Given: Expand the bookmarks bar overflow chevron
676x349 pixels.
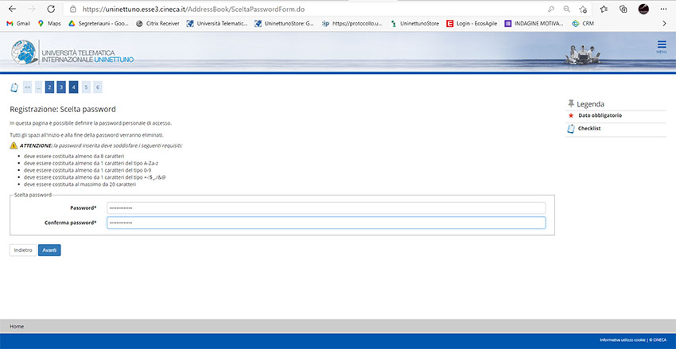Looking at the screenshot, I should click(662, 24).
